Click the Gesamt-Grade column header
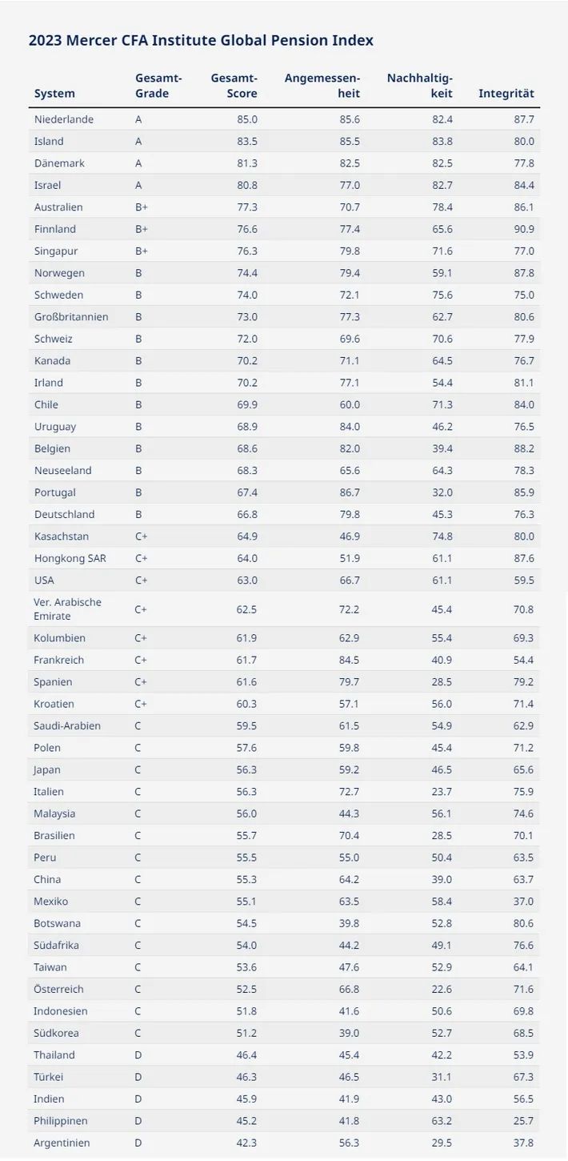568x1161 pixels. tap(158, 86)
